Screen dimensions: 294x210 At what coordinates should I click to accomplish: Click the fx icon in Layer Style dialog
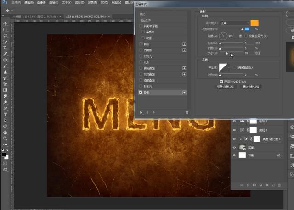(141, 112)
